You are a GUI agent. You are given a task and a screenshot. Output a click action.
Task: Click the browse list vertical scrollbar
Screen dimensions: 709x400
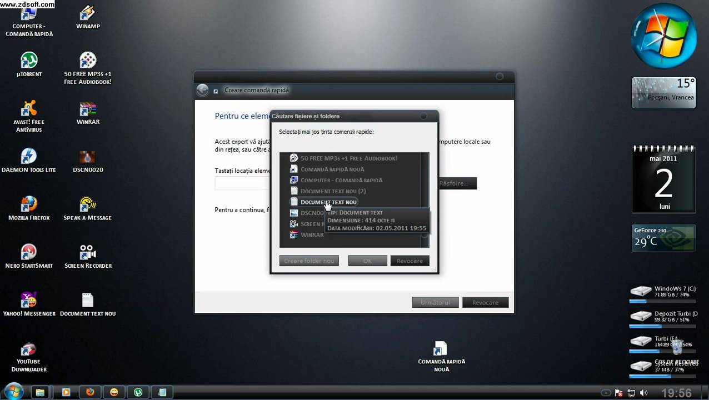[425, 200]
